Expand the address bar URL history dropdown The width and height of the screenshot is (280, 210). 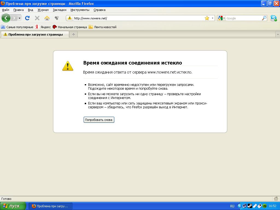212,18
